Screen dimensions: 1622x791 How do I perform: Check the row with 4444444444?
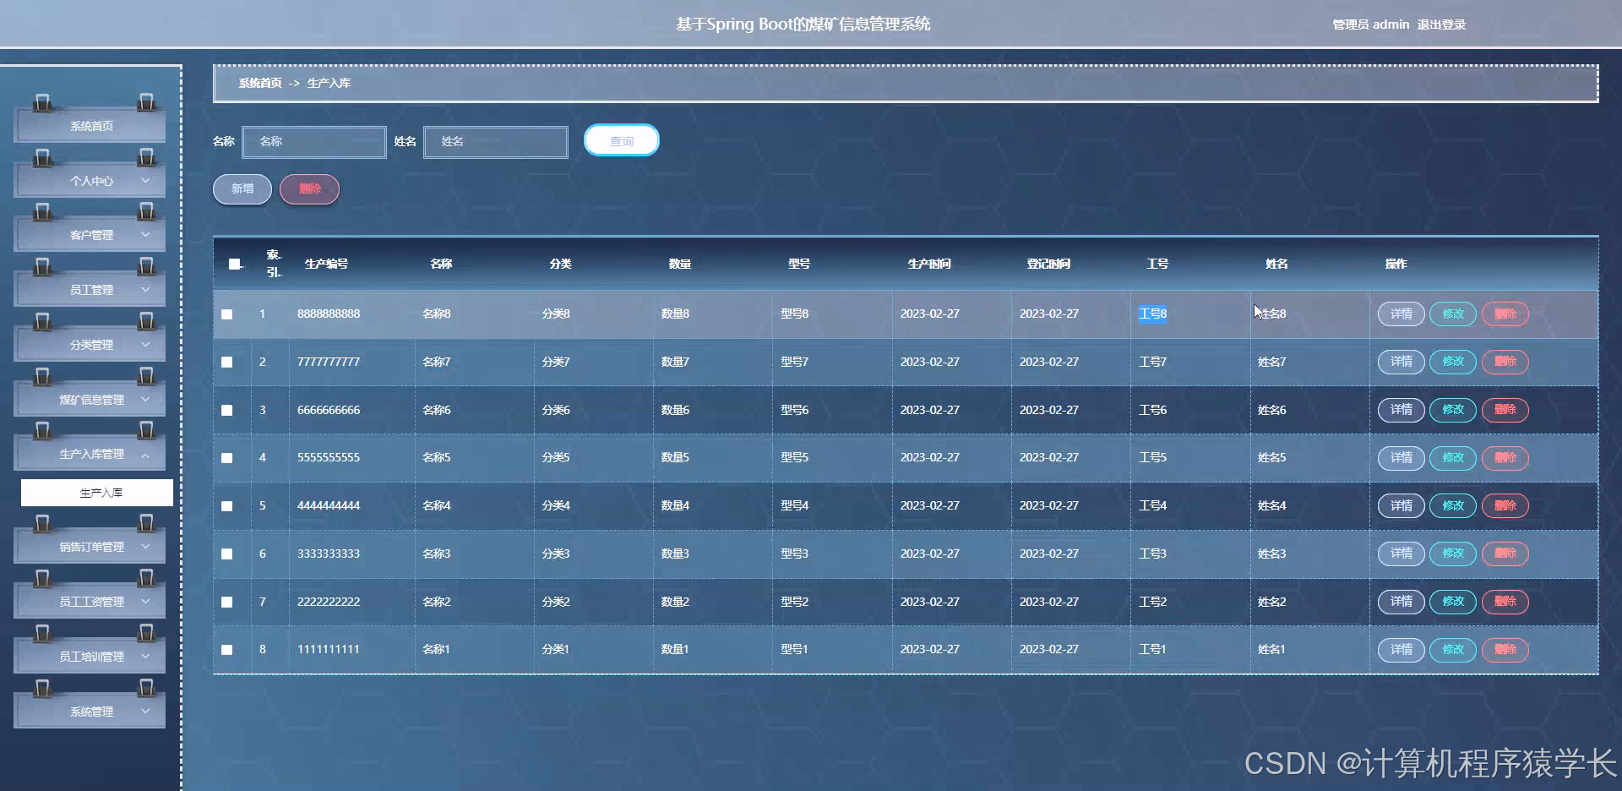tap(226, 506)
